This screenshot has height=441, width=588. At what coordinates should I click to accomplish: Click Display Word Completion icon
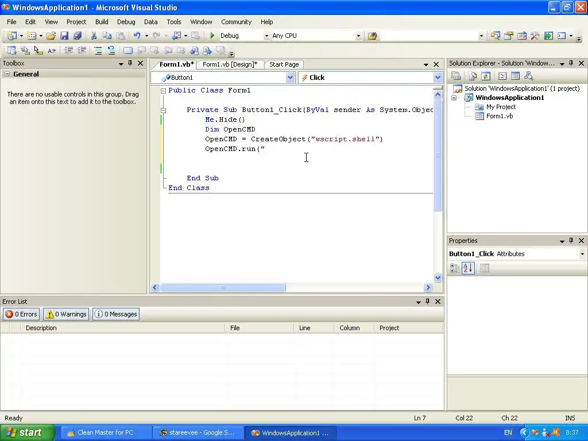[x=51, y=51]
